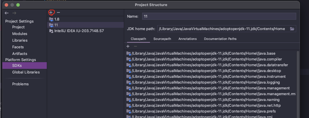Click the classpath list vertical scrollbar

pyautogui.click(x=298, y=84)
